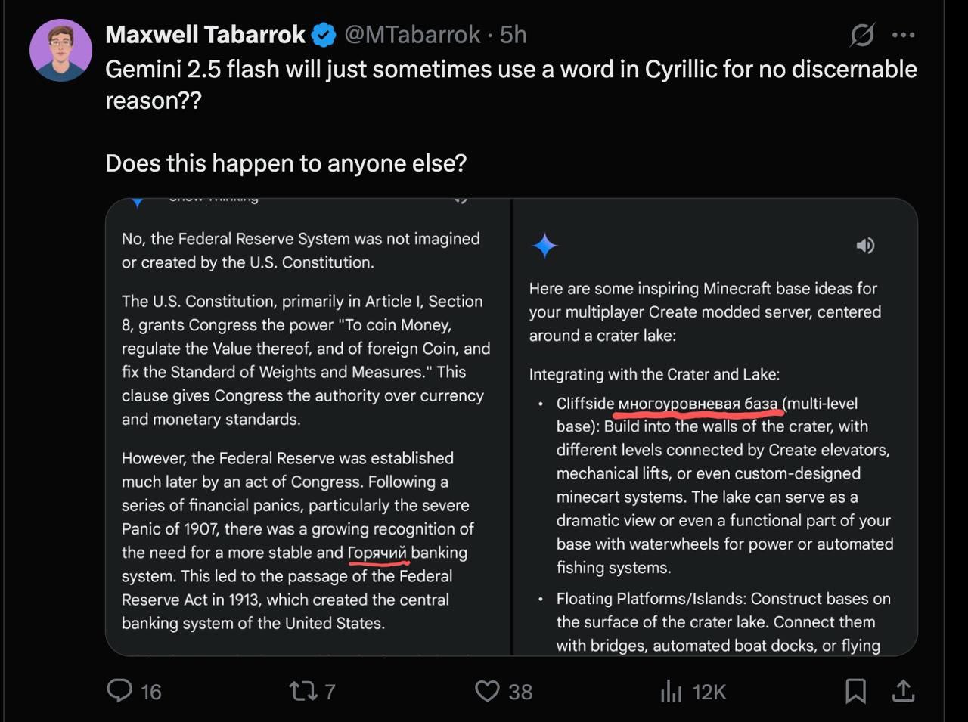This screenshot has height=722, width=968.
Task: Click the author name "Maxwell Tabarrok"
Action: coord(205,35)
